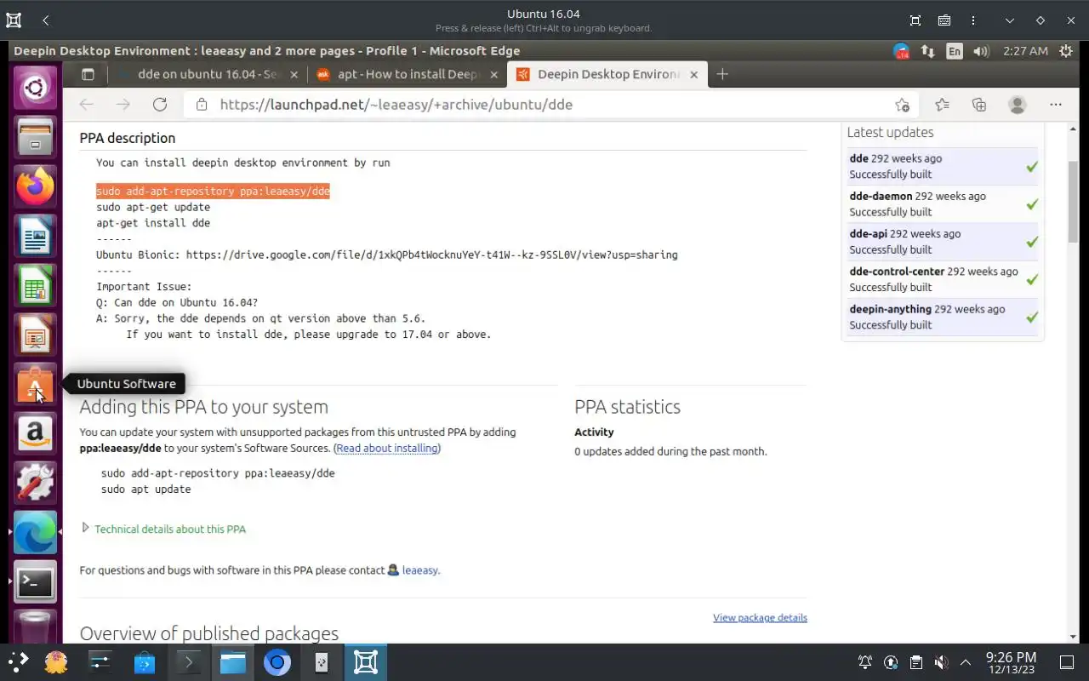1089x681 pixels.
Task: Open LibreOffice Impress launcher icon
Action: (35, 335)
